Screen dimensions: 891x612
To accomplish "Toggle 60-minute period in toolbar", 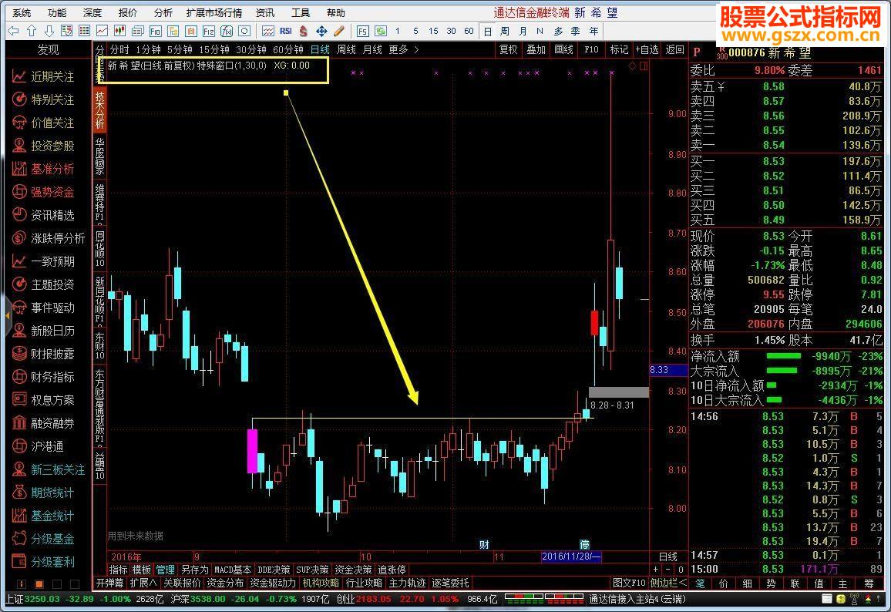I will (x=469, y=32).
